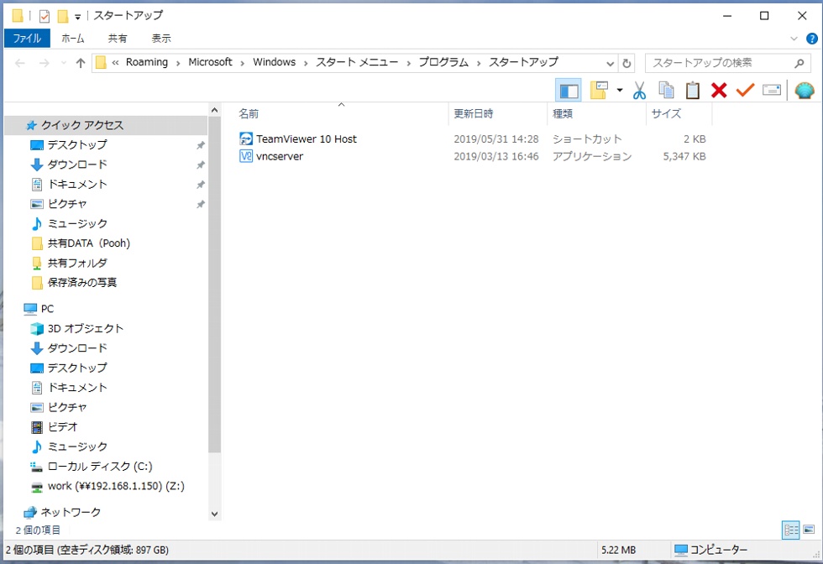Open the folder options dropdown arrow
The height and width of the screenshot is (564, 823).
click(x=620, y=90)
